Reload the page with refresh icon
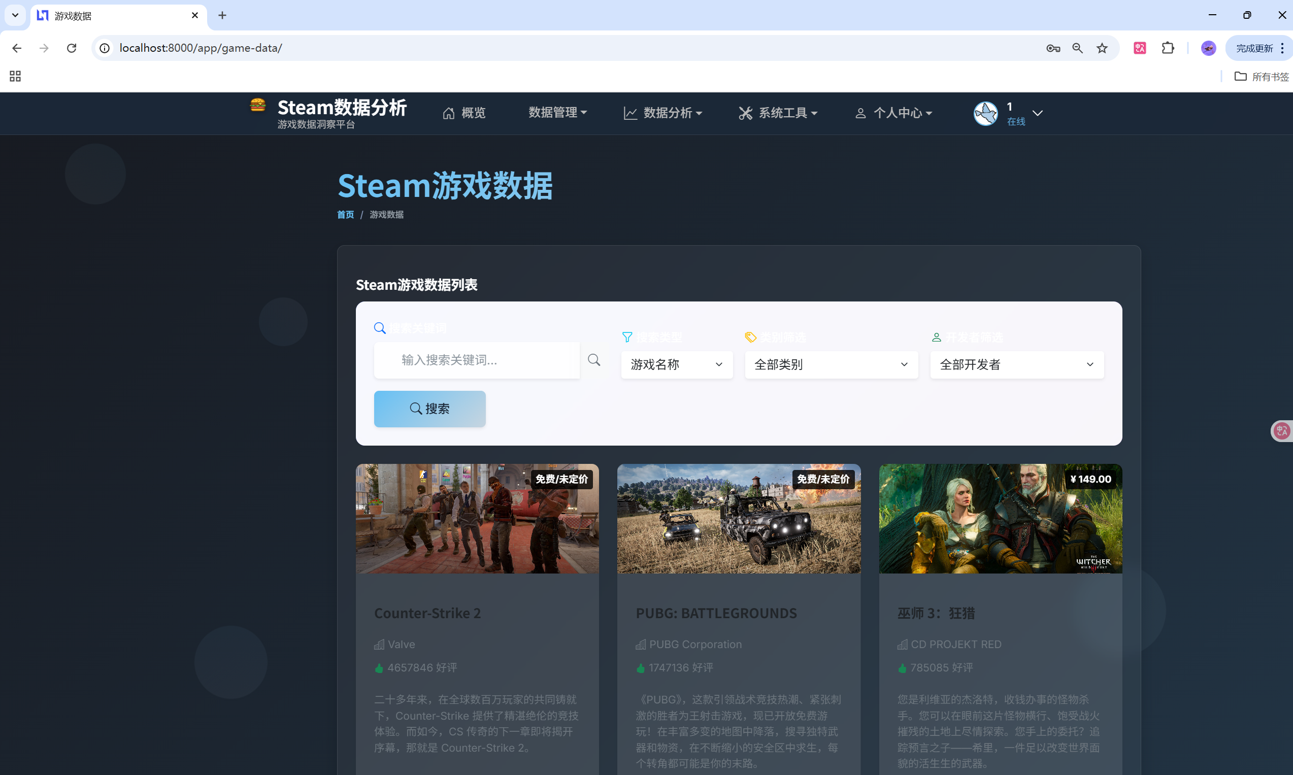The height and width of the screenshot is (775, 1293). pos(72,48)
